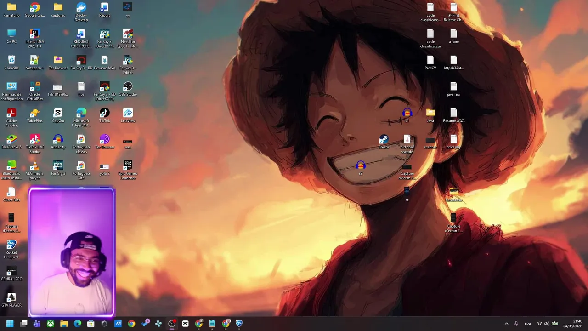Launch the CapCut desktop shortcut
The height and width of the screenshot is (331, 588).
[x=58, y=115]
